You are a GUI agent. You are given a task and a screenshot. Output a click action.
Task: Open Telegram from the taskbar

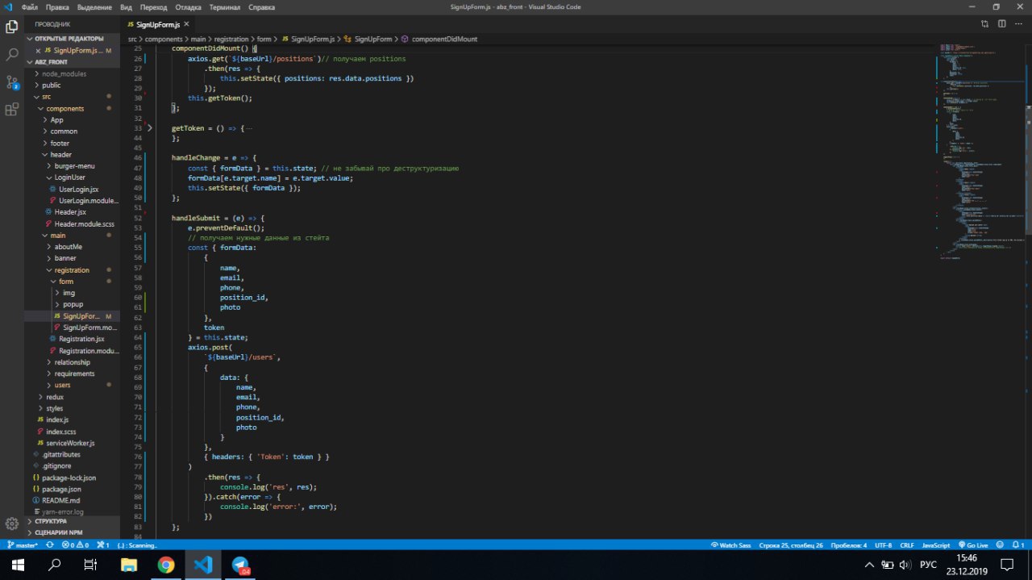coord(240,565)
